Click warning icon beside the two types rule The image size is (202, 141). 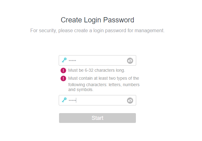pos(63,78)
